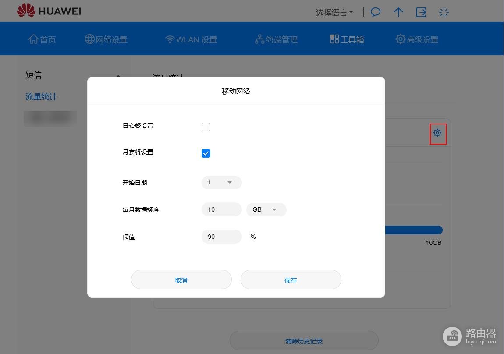Open the 选择语言 language dropdown
This screenshot has height=354, width=504.
pos(334,13)
